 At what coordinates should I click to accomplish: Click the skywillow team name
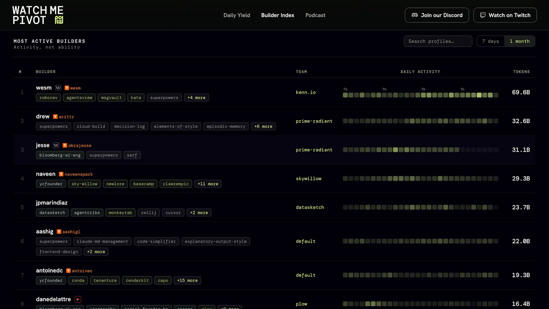point(308,179)
